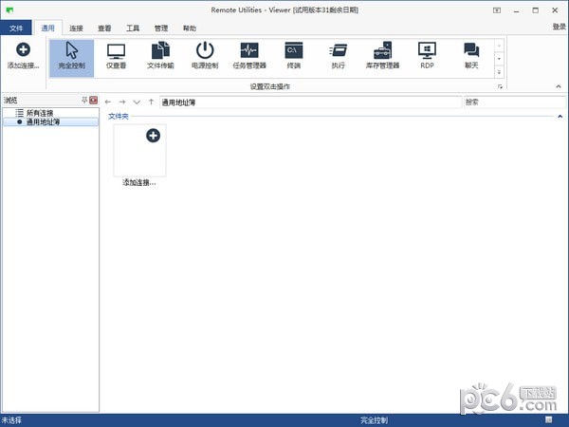
Task: Select the 终端 terminal icon
Action: [294, 58]
